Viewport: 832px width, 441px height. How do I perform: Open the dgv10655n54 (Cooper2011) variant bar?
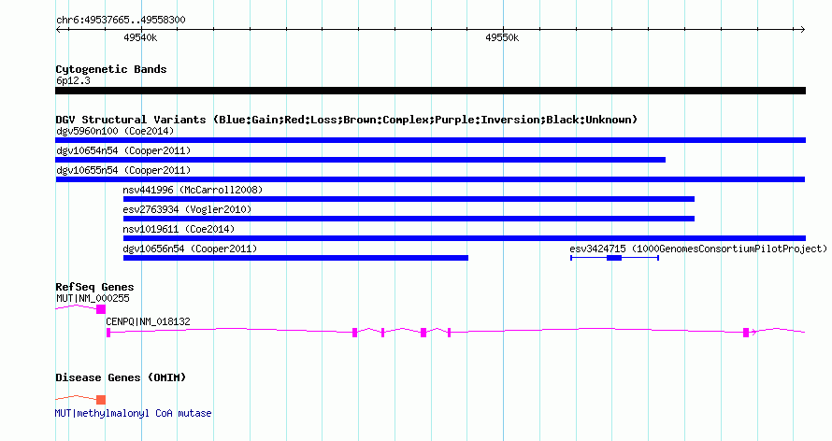[x=430, y=179]
